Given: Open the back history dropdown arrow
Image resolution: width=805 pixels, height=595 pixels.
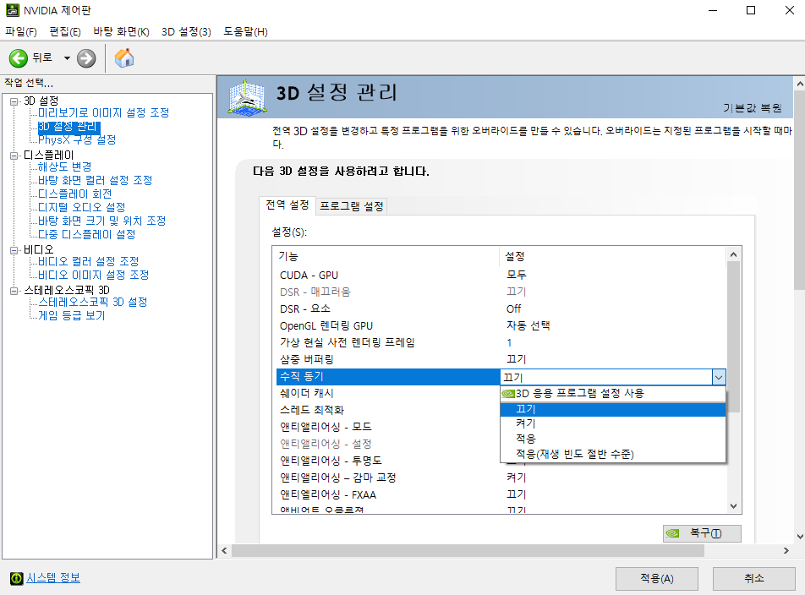Looking at the screenshot, I should 67,58.
